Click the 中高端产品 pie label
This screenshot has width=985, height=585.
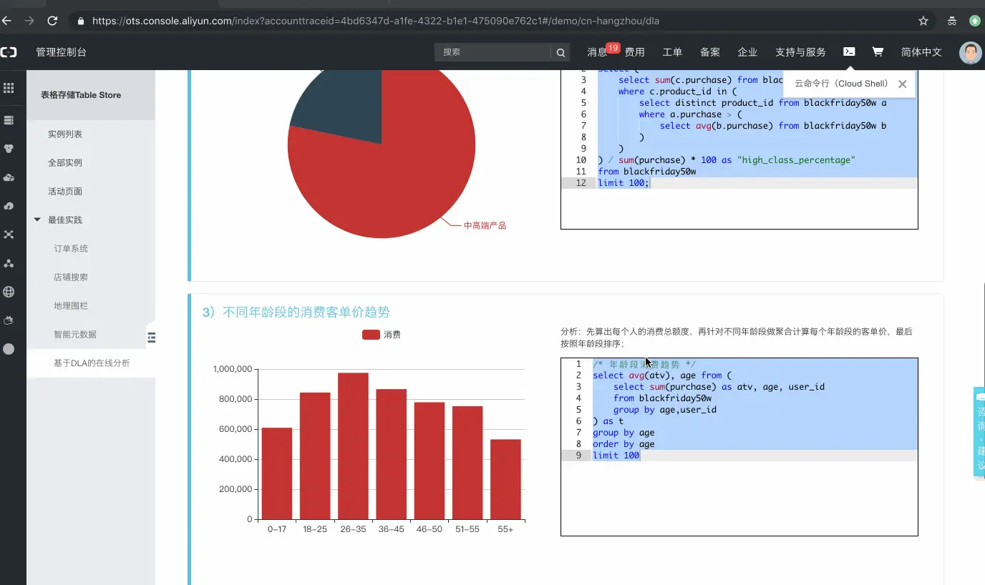pos(485,225)
